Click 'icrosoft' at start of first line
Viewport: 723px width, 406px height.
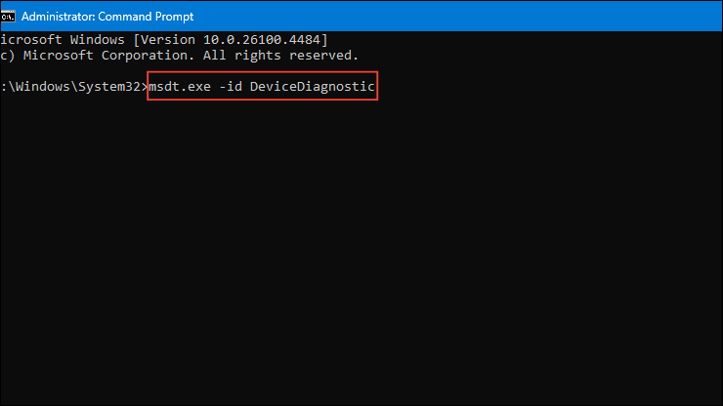click(31, 40)
